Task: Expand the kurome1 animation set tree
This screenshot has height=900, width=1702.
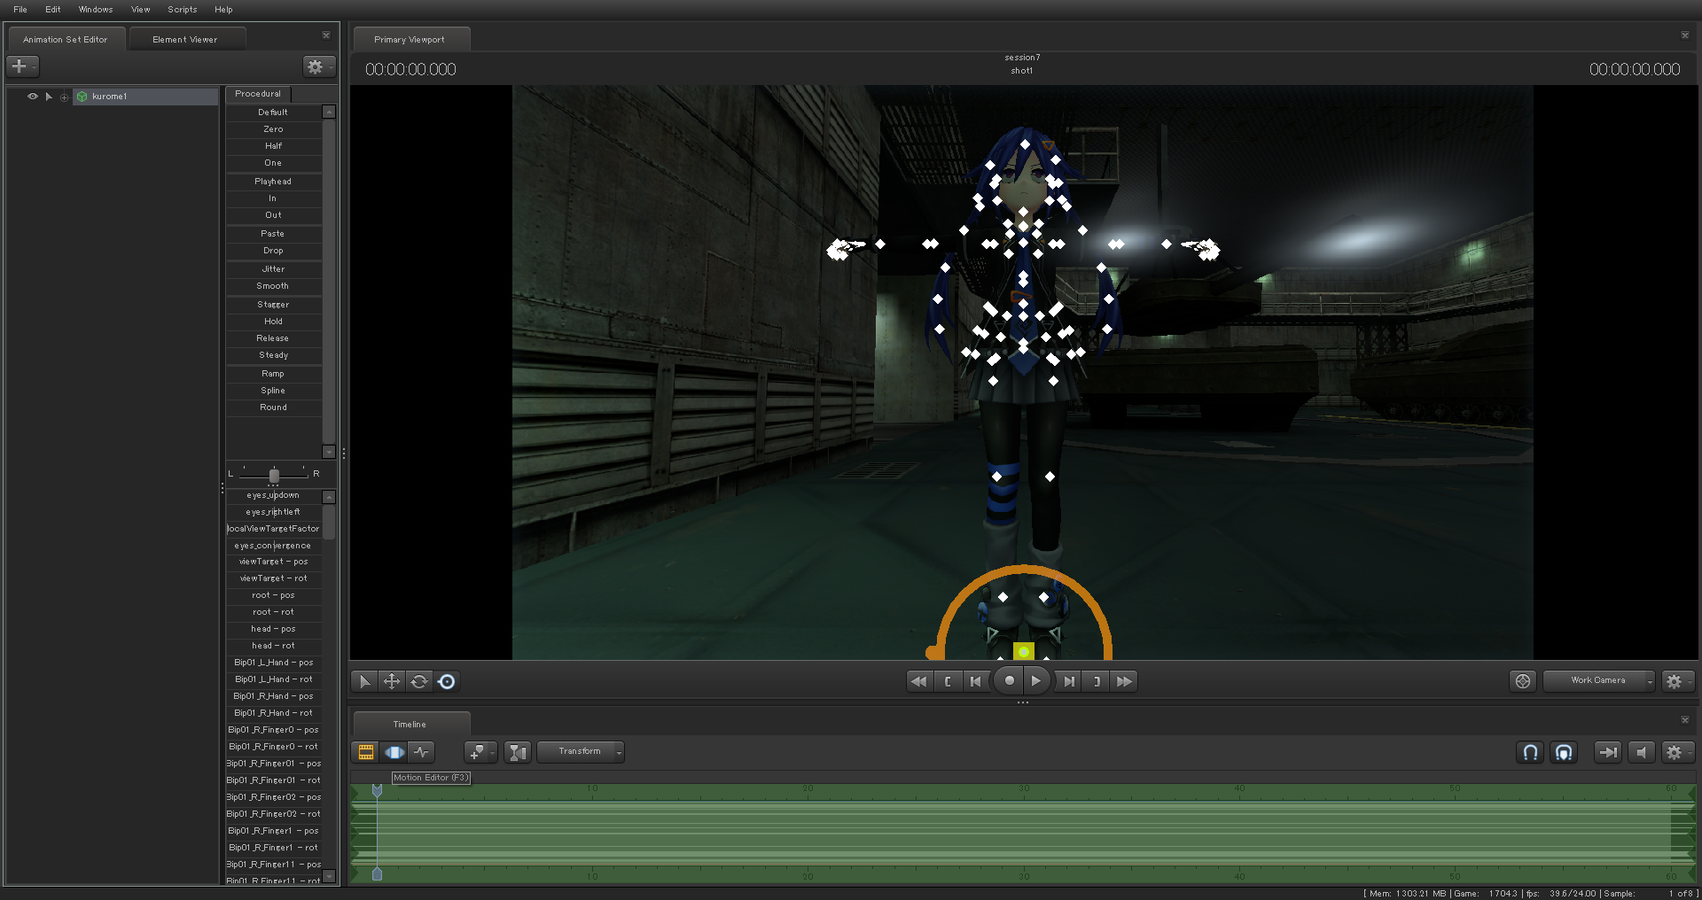Action: (x=64, y=97)
